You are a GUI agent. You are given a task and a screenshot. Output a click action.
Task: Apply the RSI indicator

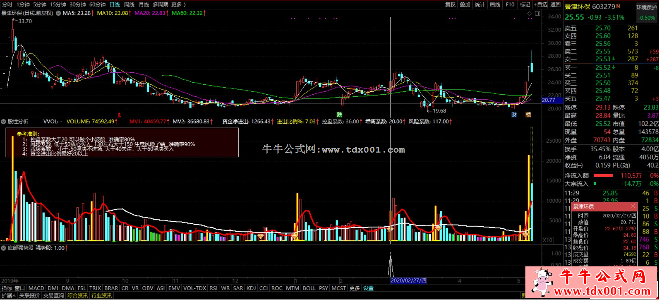[x=213, y=288]
